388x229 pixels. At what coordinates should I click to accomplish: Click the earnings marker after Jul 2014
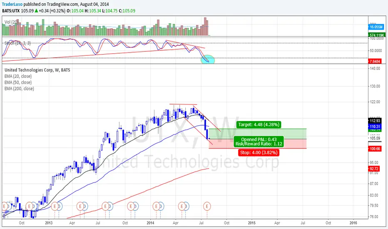[207, 206]
